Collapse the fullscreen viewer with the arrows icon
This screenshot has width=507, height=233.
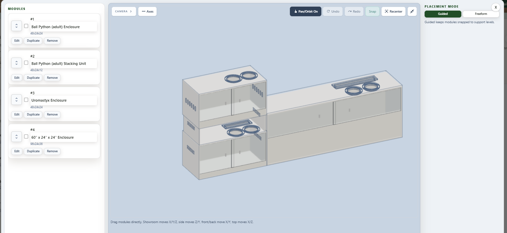point(412,11)
